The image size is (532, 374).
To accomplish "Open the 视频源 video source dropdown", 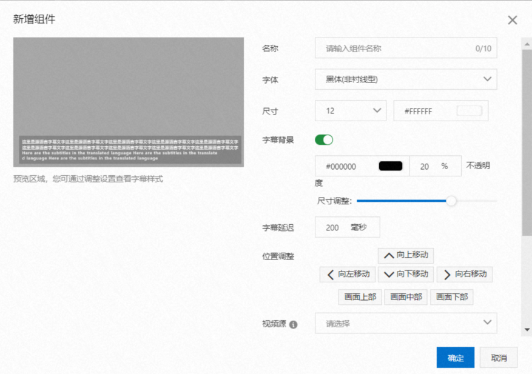I will [x=405, y=322].
